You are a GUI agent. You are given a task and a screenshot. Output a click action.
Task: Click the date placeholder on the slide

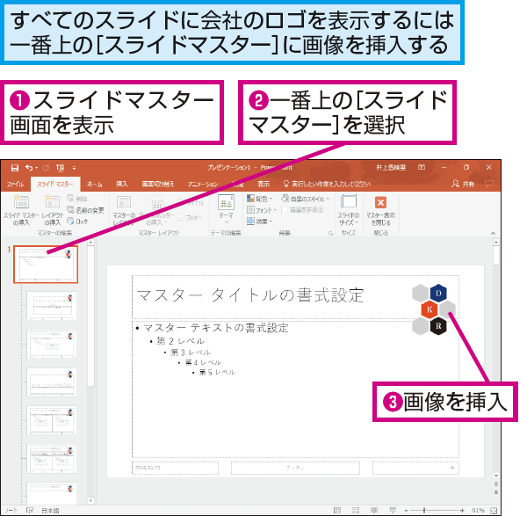point(175,468)
